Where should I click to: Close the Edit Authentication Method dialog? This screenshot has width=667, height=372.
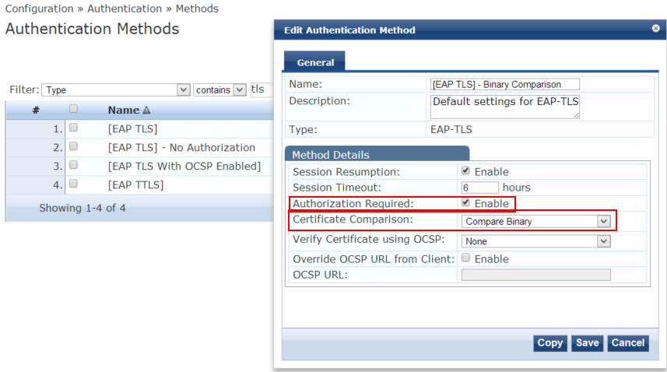click(655, 28)
